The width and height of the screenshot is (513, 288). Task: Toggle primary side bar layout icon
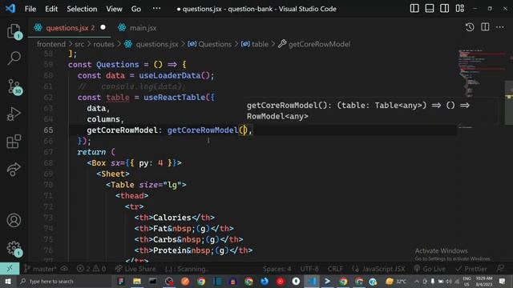click(414, 9)
